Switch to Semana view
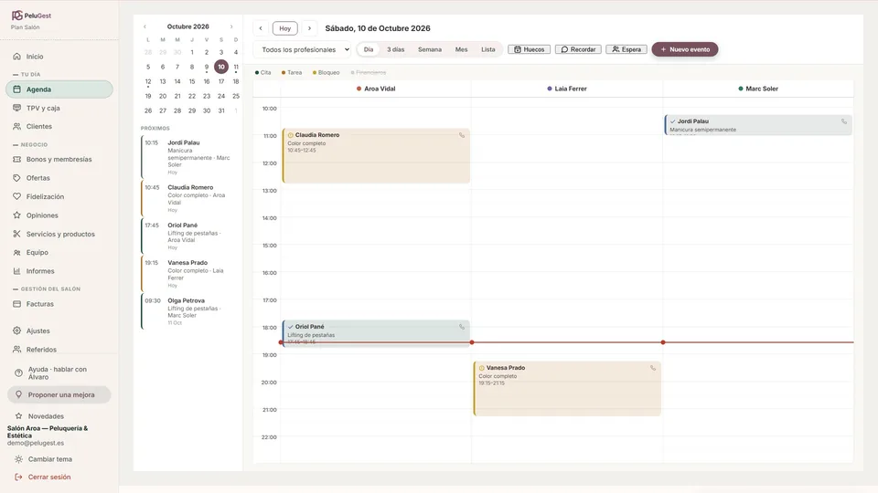Screen dimensions: 878x493 430,49
